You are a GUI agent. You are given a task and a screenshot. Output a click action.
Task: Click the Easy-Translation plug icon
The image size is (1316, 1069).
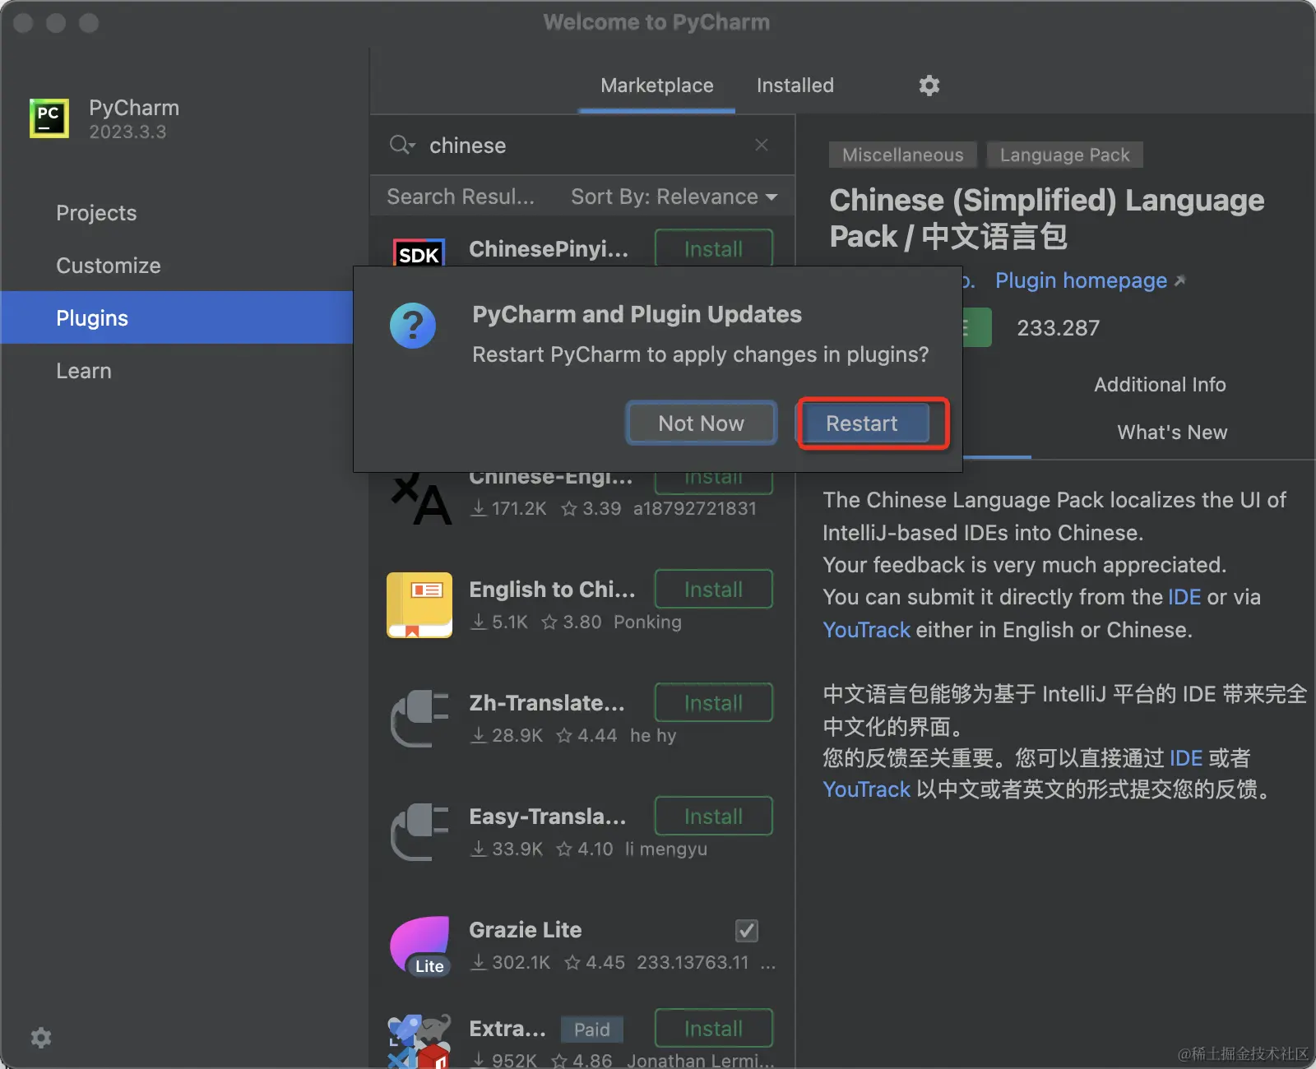coord(419,832)
